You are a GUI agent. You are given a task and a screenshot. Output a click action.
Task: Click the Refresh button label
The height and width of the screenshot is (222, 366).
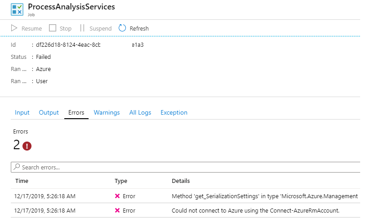pyautogui.click(x=139, y=28)
